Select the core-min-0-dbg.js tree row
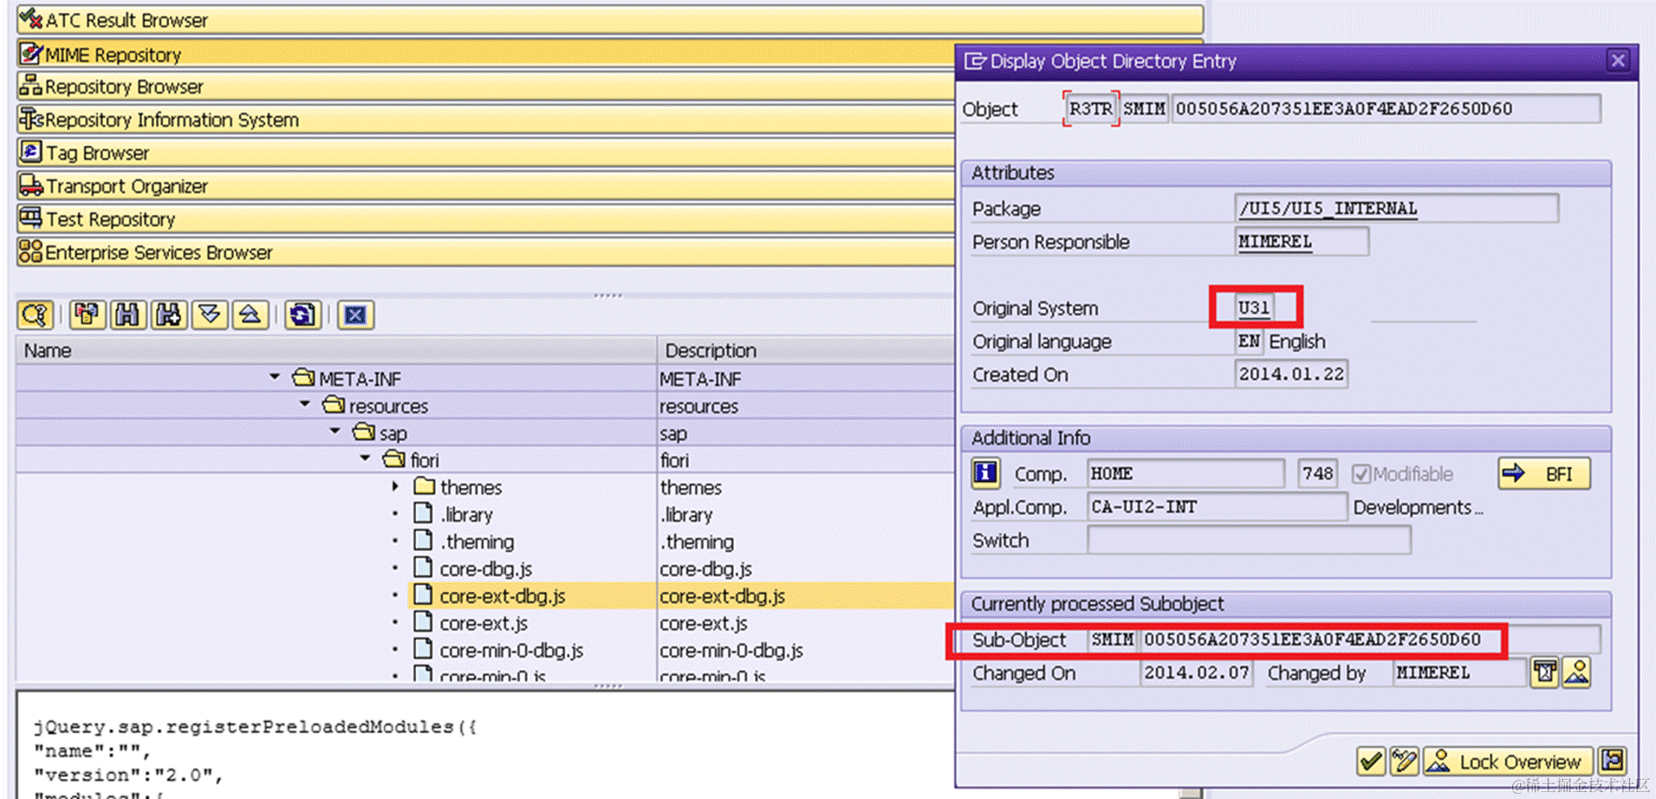This screenshot has width=1656, height=799. tap(485, 650)
